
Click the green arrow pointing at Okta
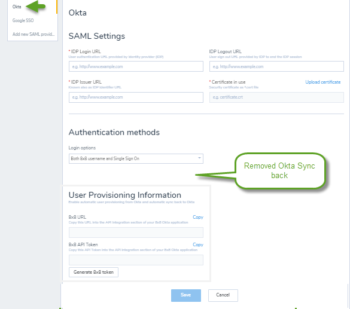click(36, 6)
